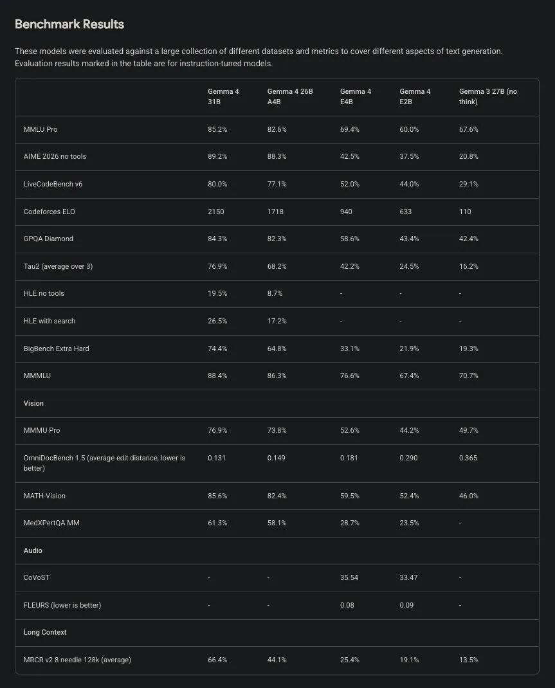555x688 pixels.
Task: Click the LiveCodeBench v6 row label
Action: click(53, 184)
